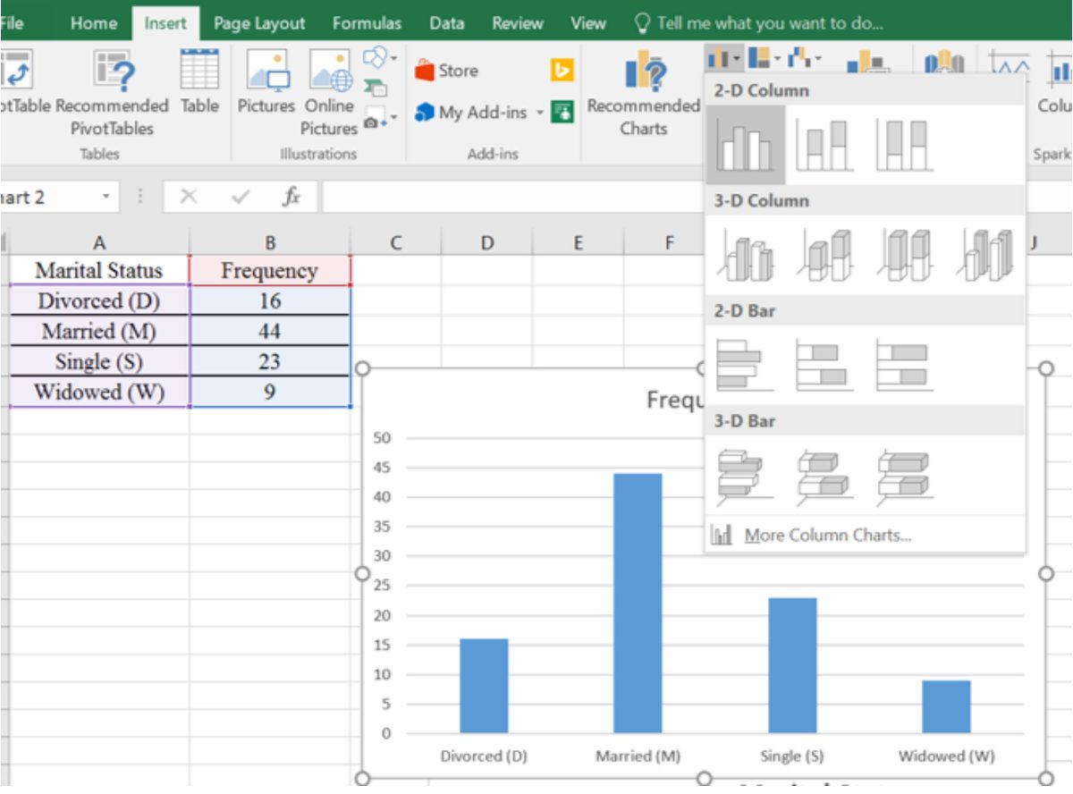Open the Hierarchy chart dropdown
This screenshot has width=1073, height=794.
click(765, 59)
